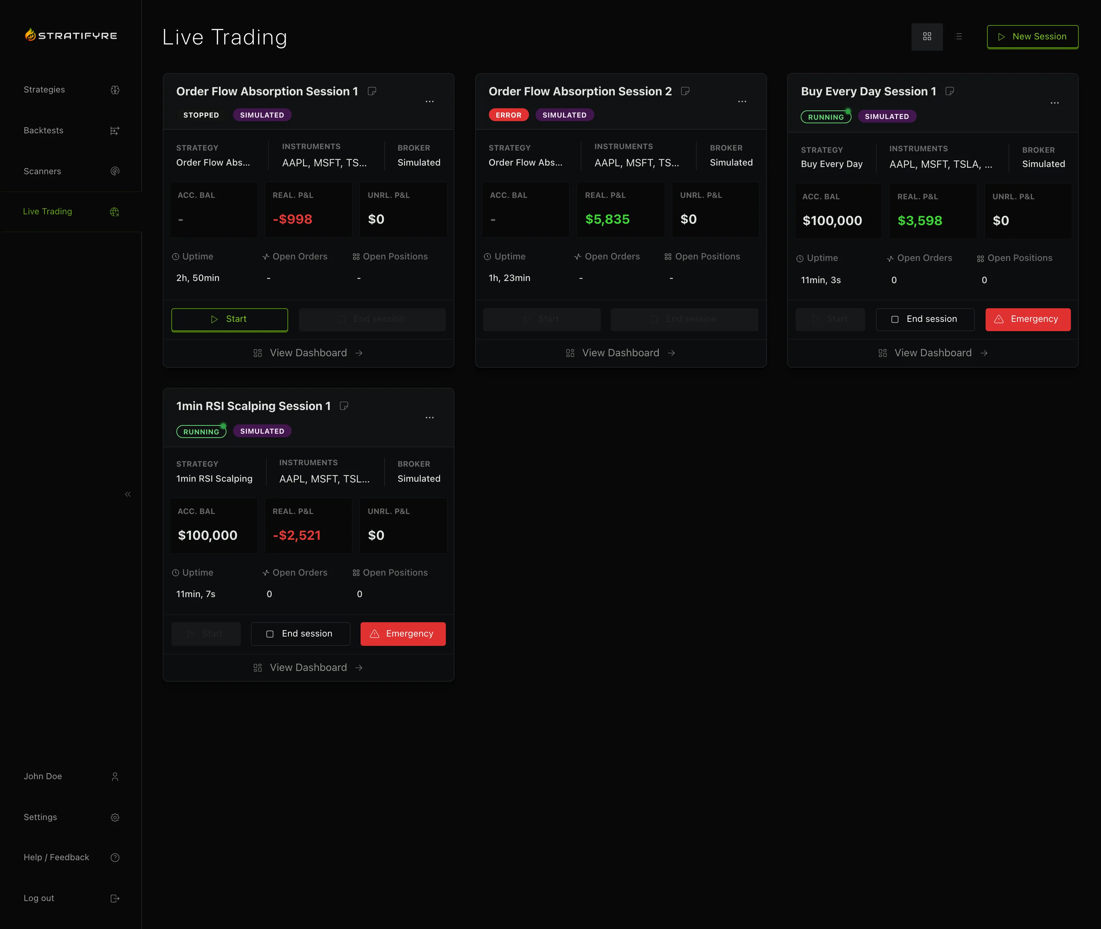
Task: Click Uptime clock icon in Buy Every Day card
Action: (800, 258)
